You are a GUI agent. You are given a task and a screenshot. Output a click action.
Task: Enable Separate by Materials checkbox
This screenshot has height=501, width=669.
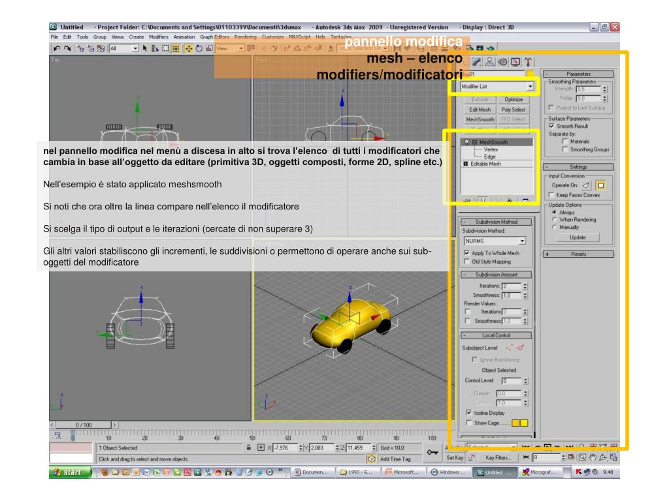pyautogui.click(x=565, y=142)
